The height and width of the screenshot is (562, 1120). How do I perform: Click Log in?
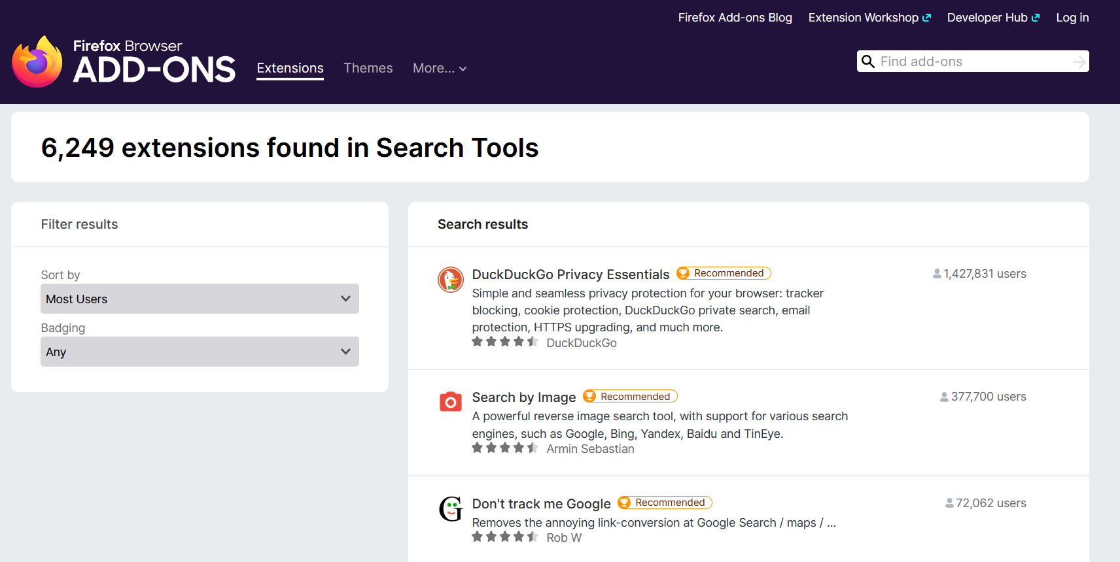point(1072,18)
